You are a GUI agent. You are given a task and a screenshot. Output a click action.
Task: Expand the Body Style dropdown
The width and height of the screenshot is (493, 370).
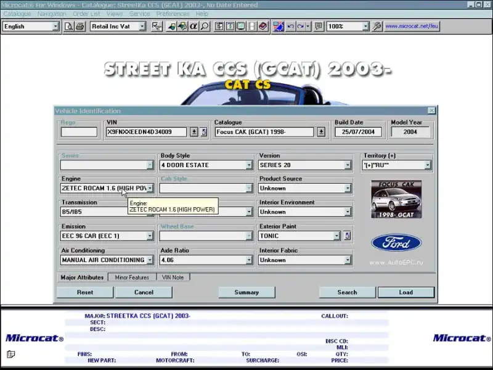(x=249, y=165)
